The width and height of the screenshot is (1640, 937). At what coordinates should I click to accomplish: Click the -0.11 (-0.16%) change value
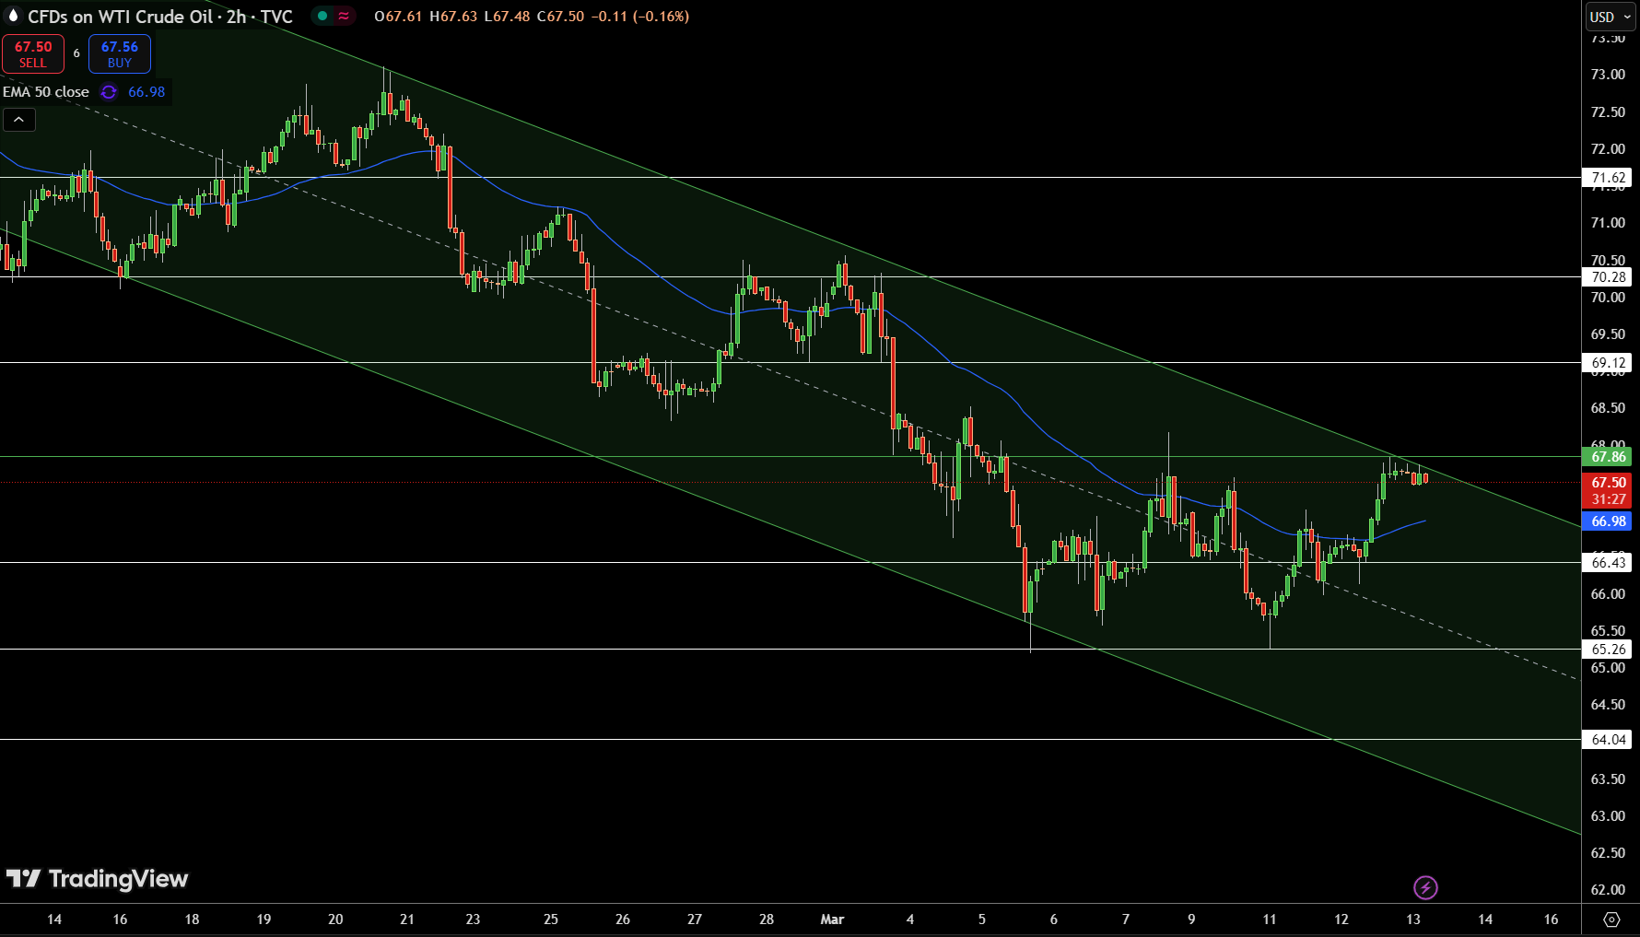point(639,17)
